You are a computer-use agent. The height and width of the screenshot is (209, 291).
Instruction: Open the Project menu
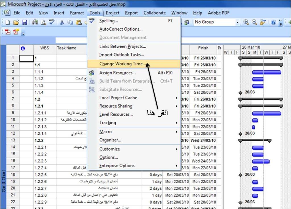pos(113,13)
